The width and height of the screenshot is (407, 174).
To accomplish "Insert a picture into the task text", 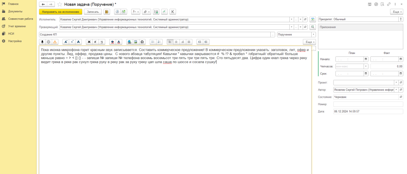I will pyautogui.click(x=136, y=42).
